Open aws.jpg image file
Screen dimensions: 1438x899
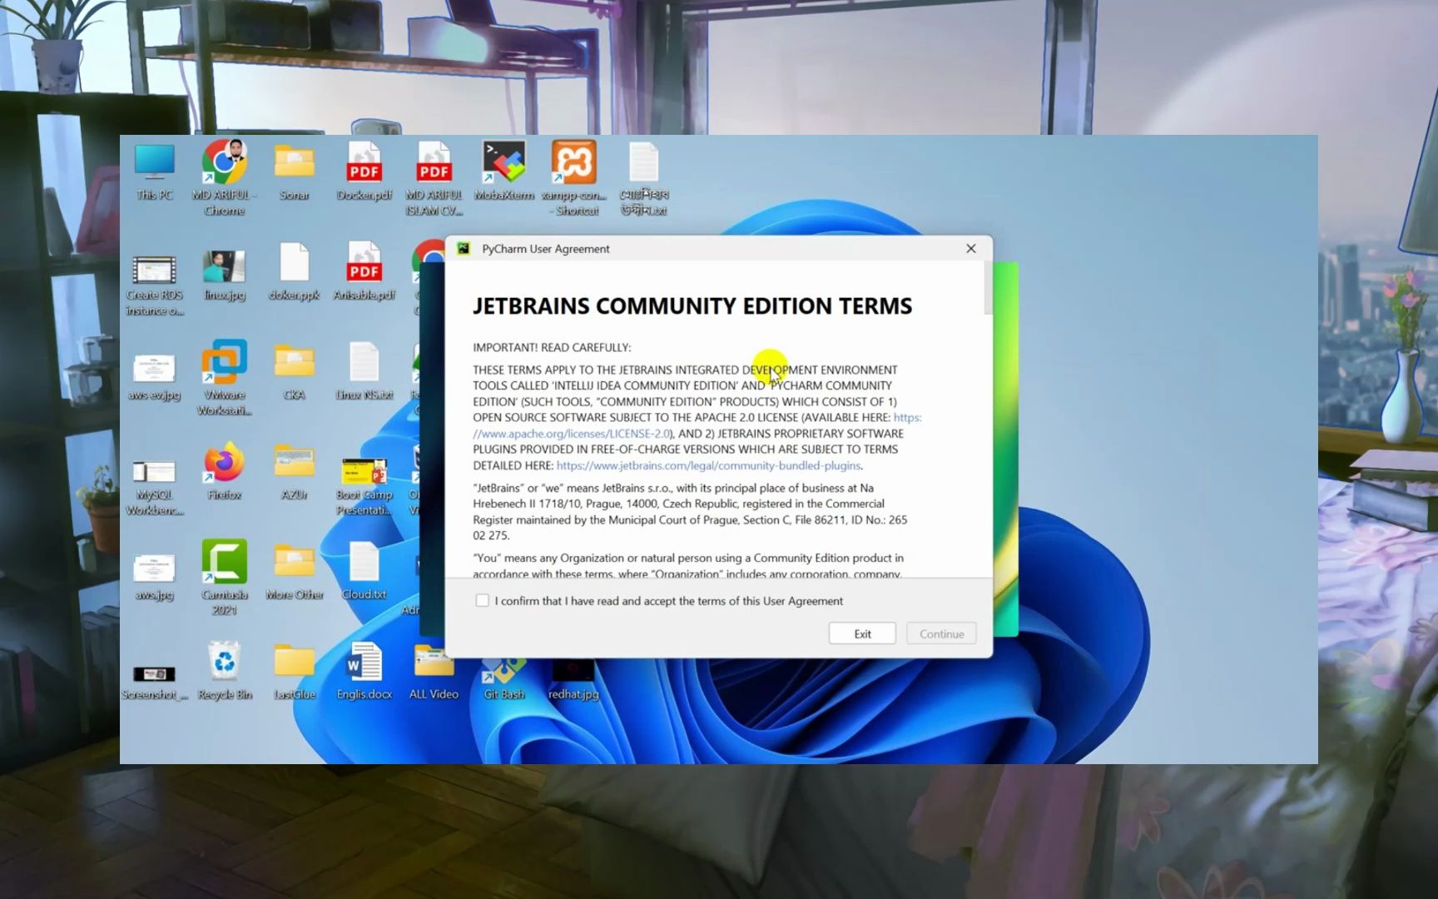(x=155, y=576)
